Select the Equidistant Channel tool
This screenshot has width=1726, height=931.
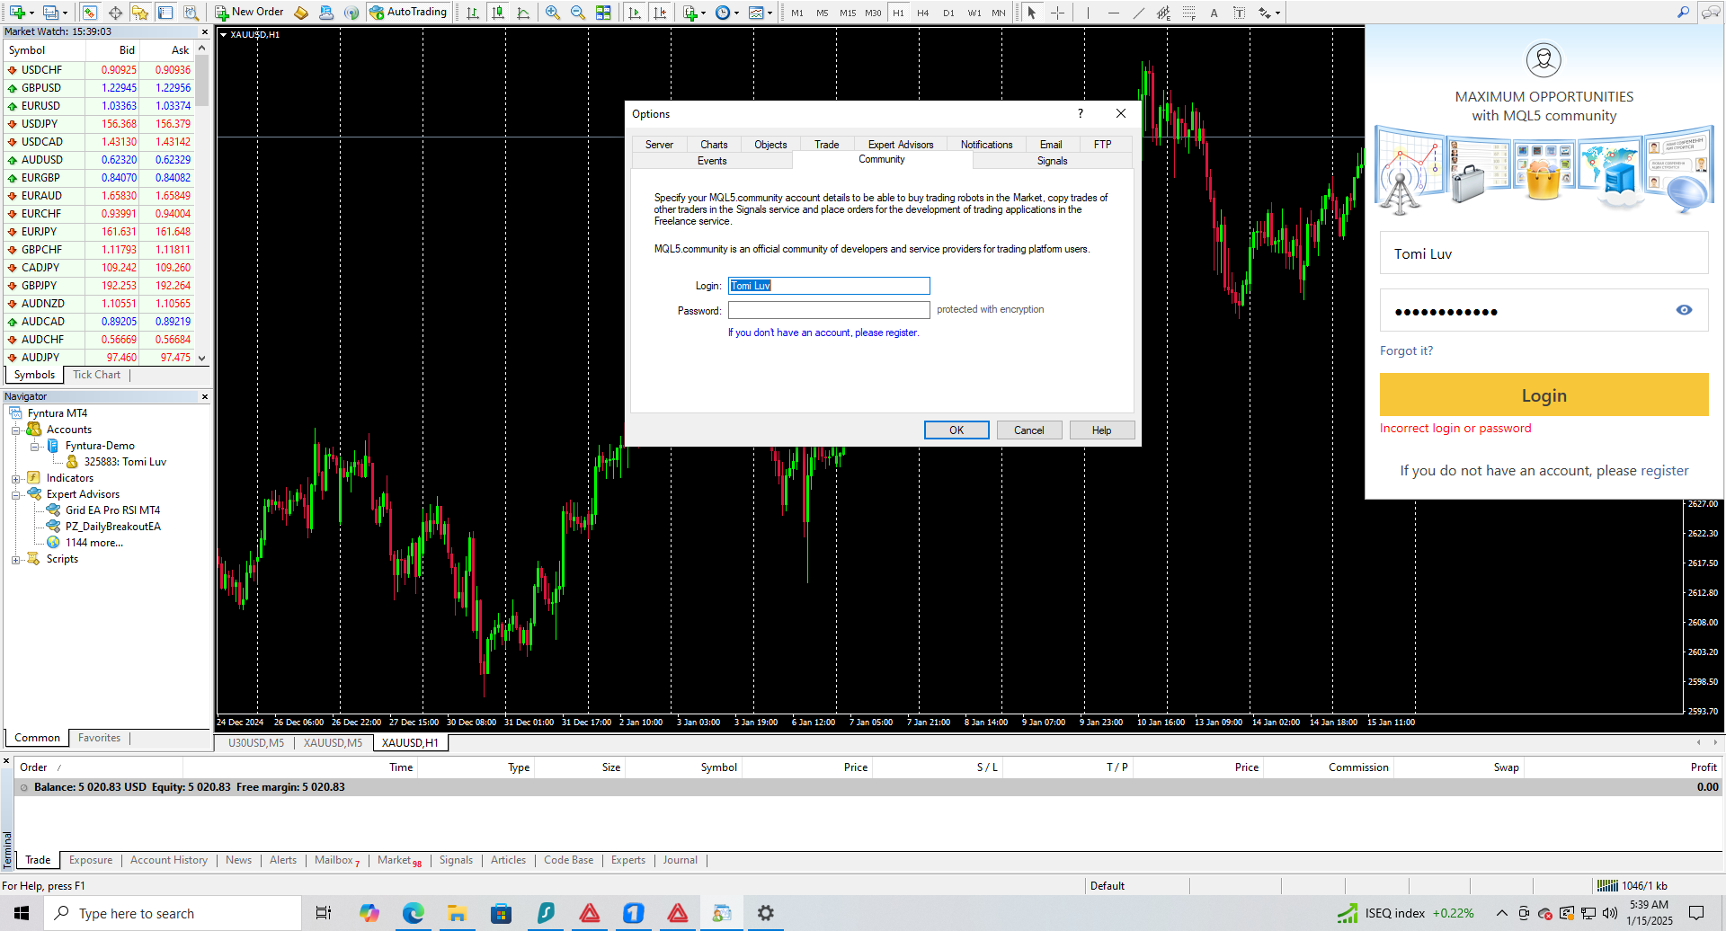tap(1164, 13)
